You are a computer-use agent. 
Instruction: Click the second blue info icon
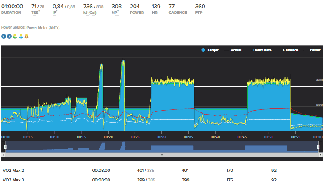pyautogui.click(x=9, y=36)
